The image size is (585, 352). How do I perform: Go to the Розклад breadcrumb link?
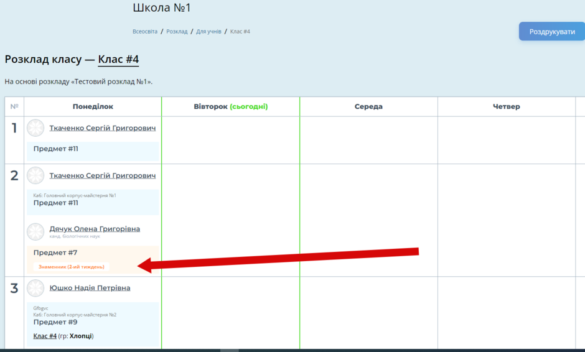177,31
